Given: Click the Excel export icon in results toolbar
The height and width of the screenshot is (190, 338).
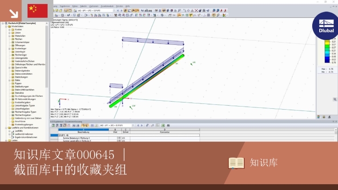Looking at the screenshot, I should tap(163, 126).
